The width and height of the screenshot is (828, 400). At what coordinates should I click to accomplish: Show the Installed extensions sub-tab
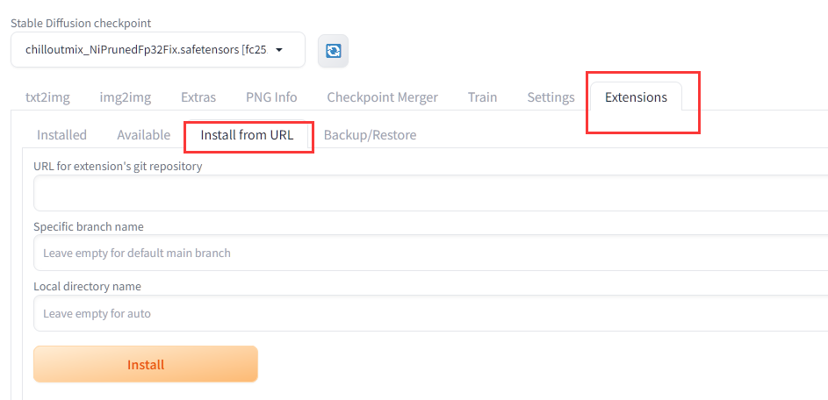coord(61,135)
